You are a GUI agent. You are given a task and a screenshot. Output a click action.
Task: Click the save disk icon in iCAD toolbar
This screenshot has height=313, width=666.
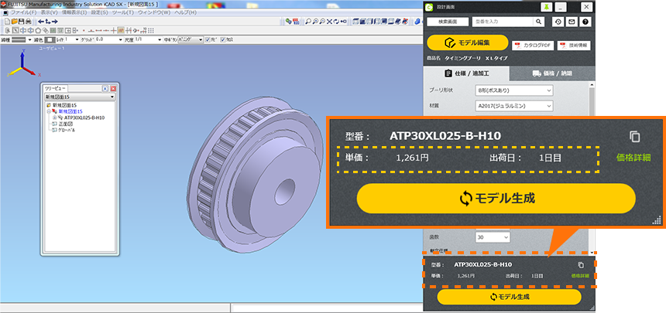point(22,22)
